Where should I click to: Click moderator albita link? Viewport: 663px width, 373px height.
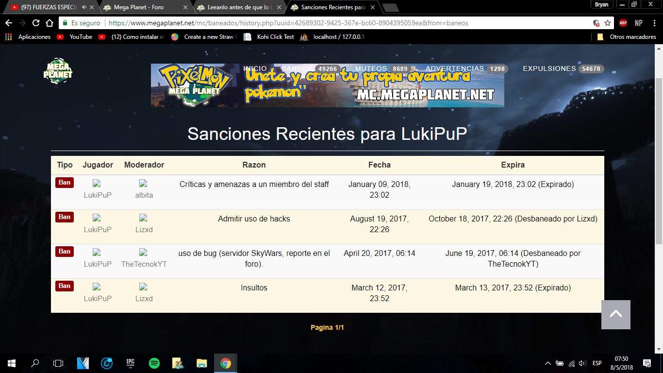coord(144,195)
